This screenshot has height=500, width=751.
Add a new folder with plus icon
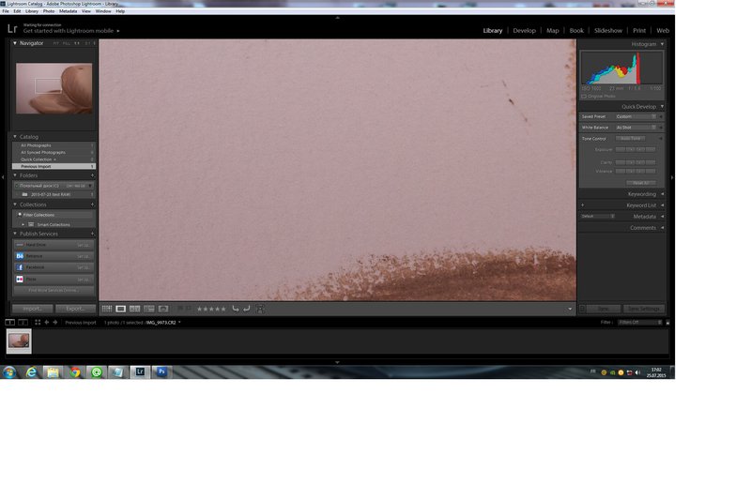point(92,174)
